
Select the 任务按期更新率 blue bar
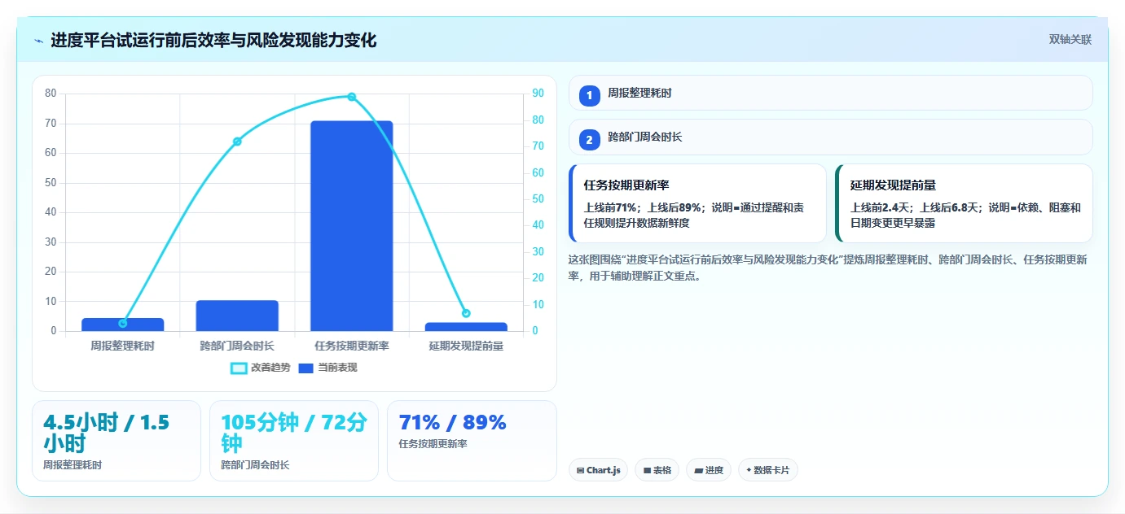[x=352, y=226]
